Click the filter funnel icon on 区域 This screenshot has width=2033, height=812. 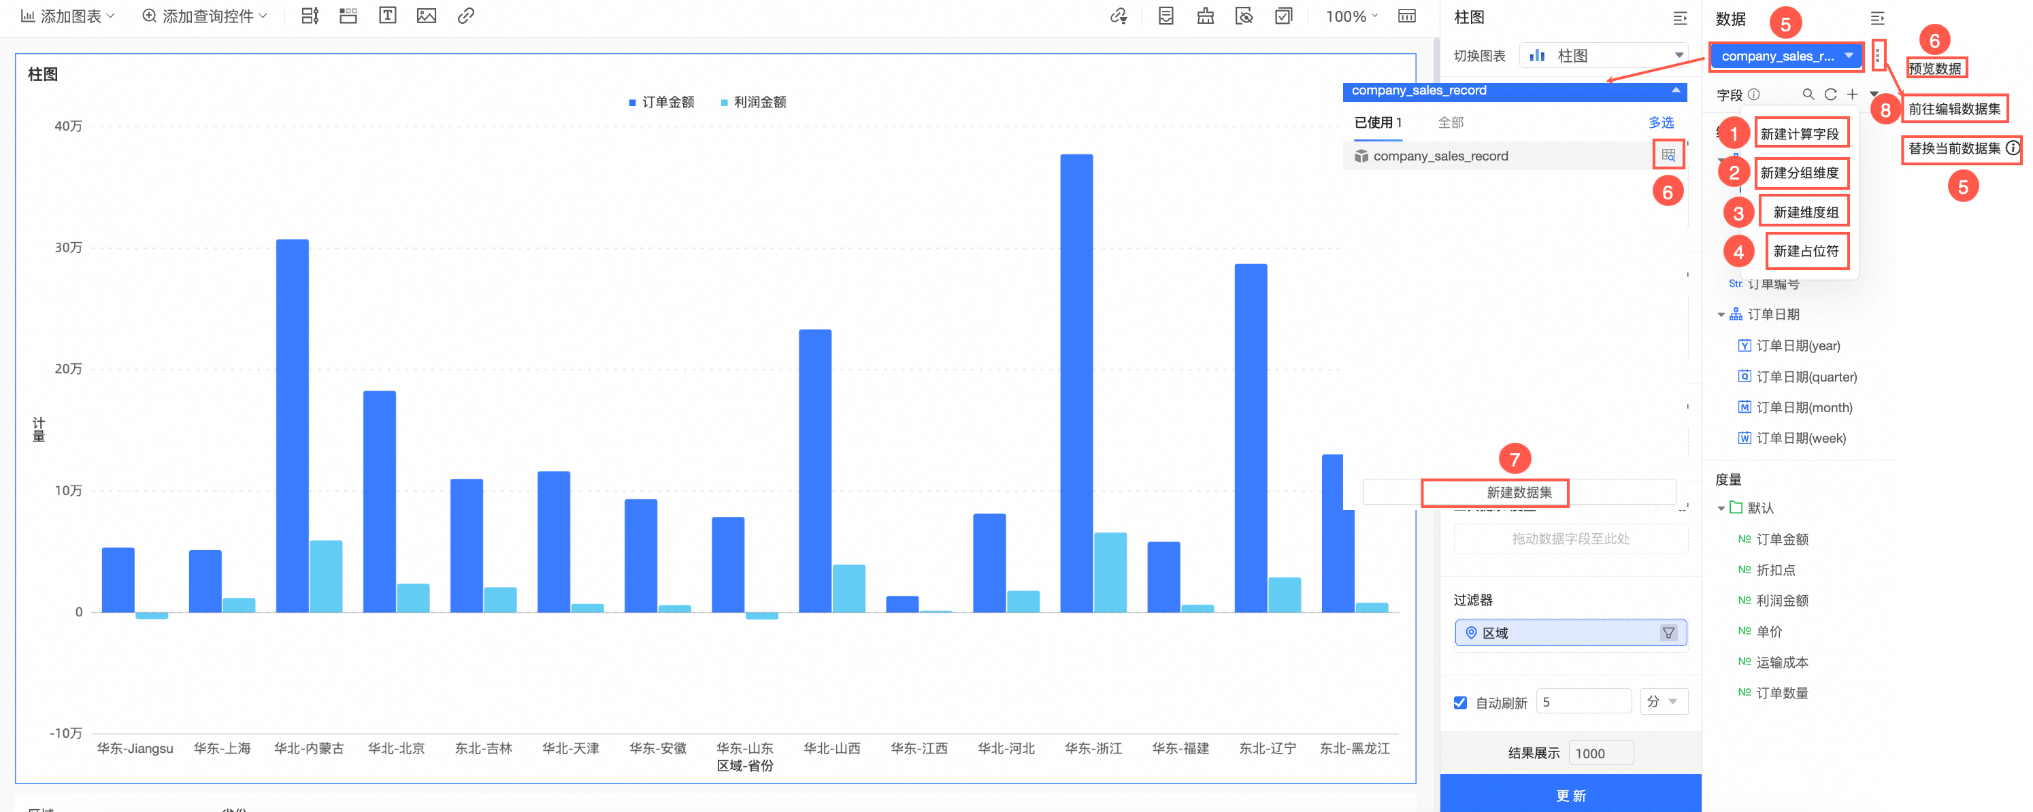[1668, 633]
